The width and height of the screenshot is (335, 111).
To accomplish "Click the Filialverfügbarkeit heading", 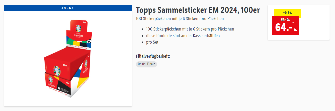I will pyautogui.click(x=153, y=56).
